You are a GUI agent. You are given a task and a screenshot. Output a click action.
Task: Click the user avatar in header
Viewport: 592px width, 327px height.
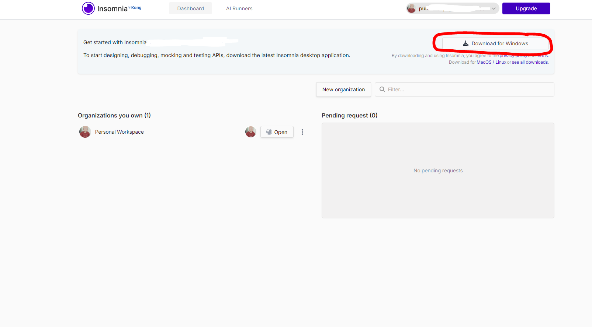click(x=411, y=8)
